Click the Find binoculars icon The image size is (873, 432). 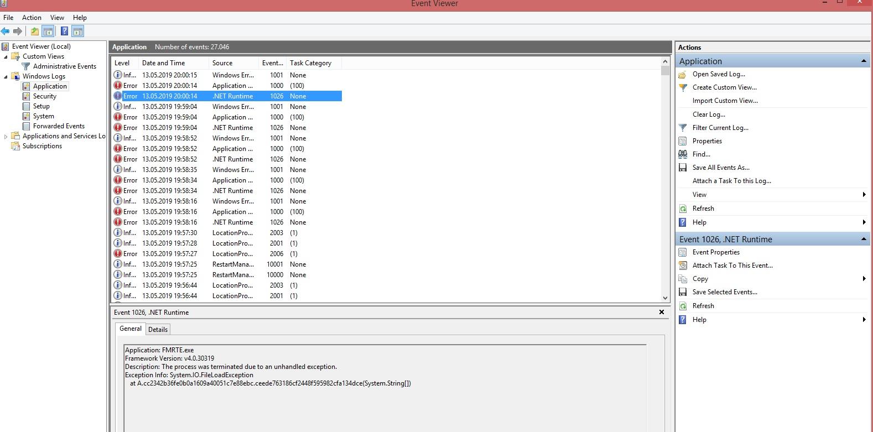point(683,154)
